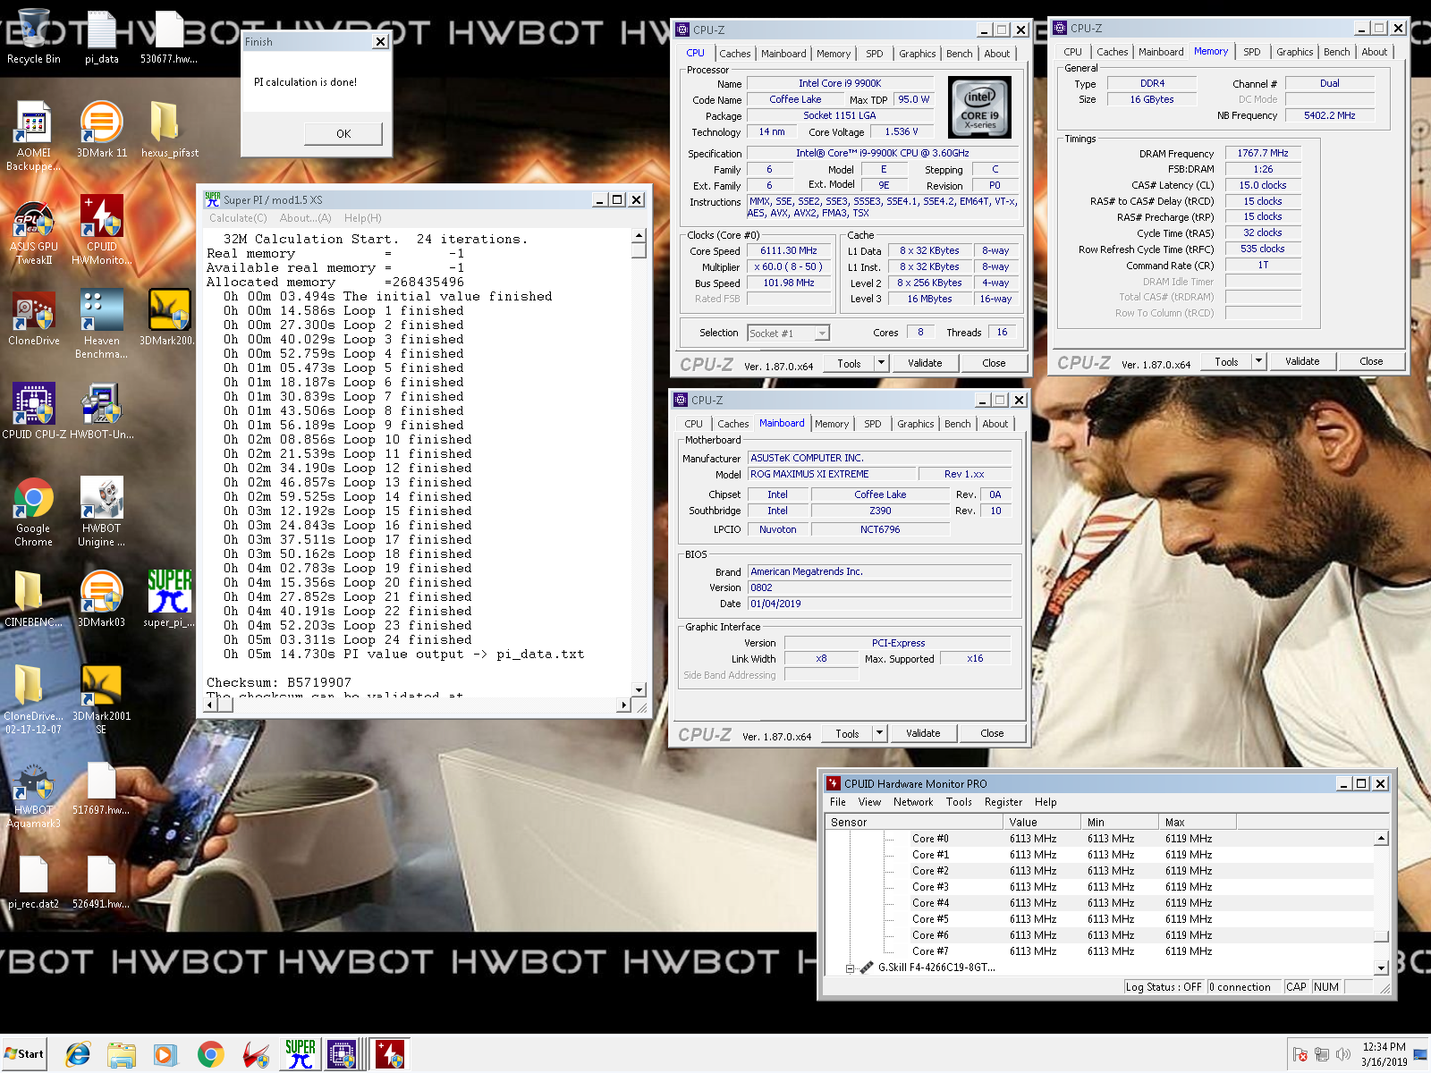Open CPUID CPU-Z desktop shortcut
1431x1073 pixels.
[33, 411]
